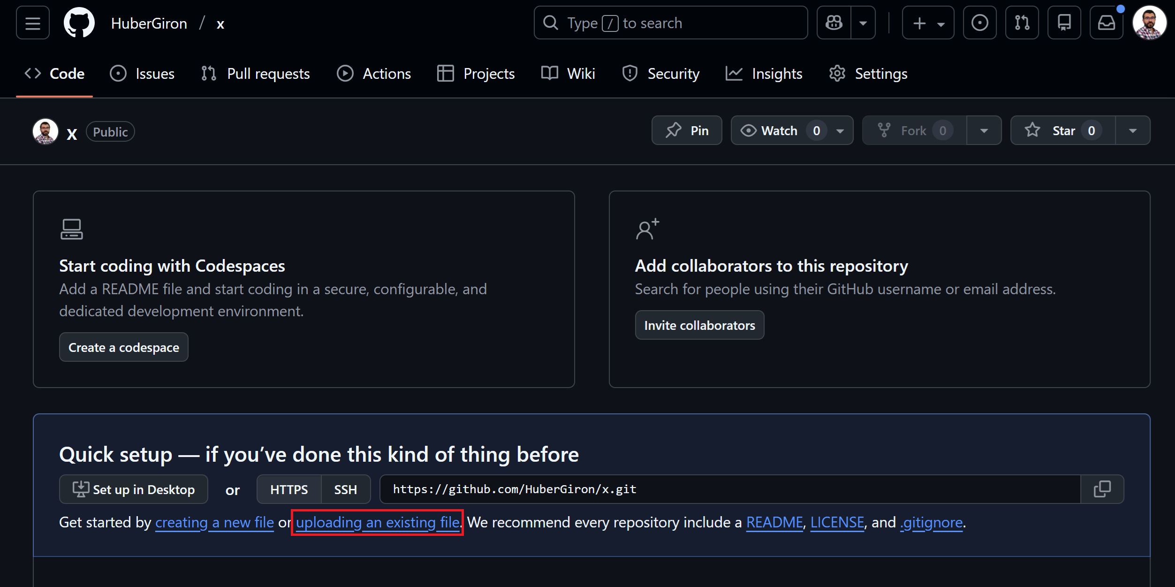
Task: Go to the Actions tab
Action: click(x=374, y=74)
